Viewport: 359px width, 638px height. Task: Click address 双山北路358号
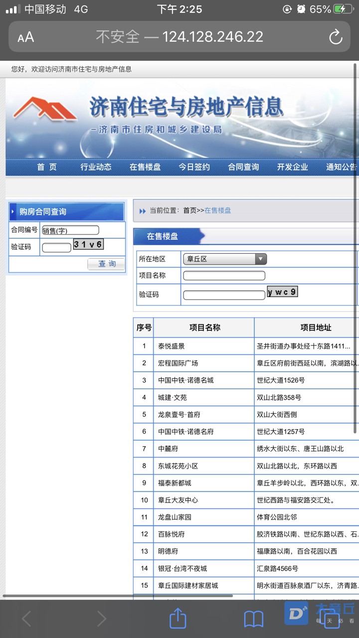pos(279,397)
